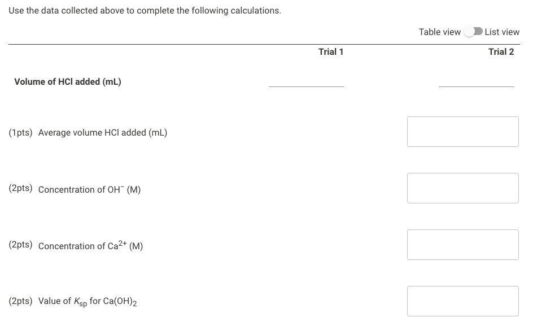Click the (1pts) point indicator
Image resolution: width=533 pixels, height=330 pixels.
click(19, 132)
